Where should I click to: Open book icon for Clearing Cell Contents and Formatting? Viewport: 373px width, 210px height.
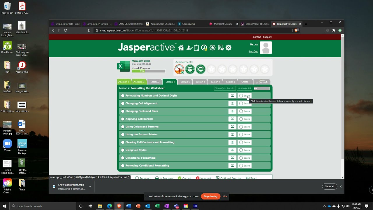pyautogui.click(x=233, y=142)
